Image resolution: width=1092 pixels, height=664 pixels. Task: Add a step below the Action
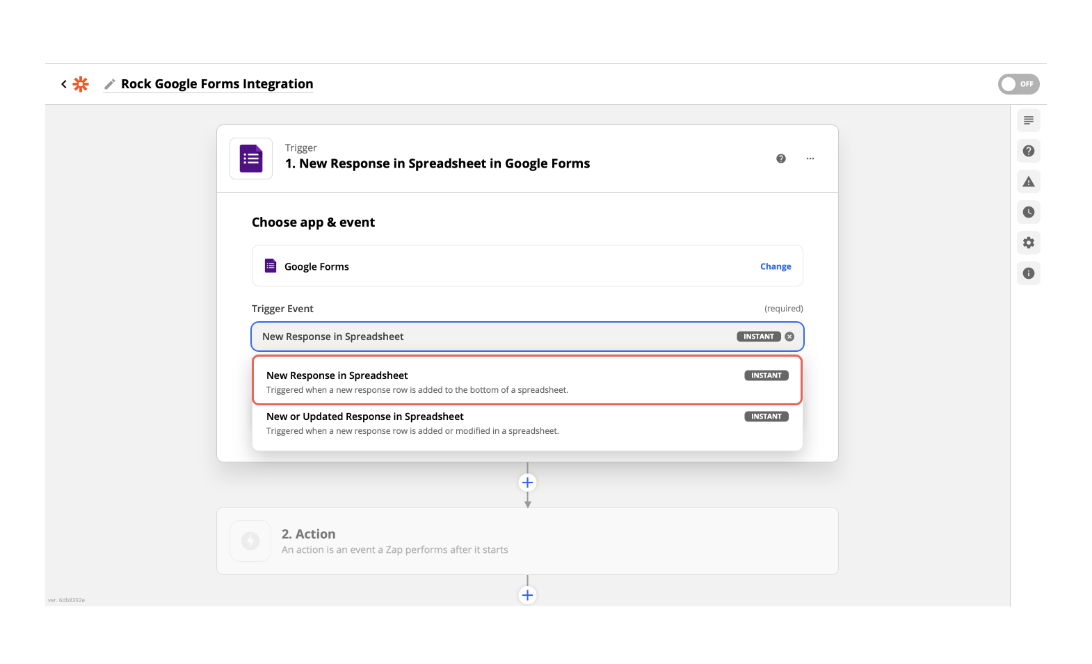click(x=527, y=595)
